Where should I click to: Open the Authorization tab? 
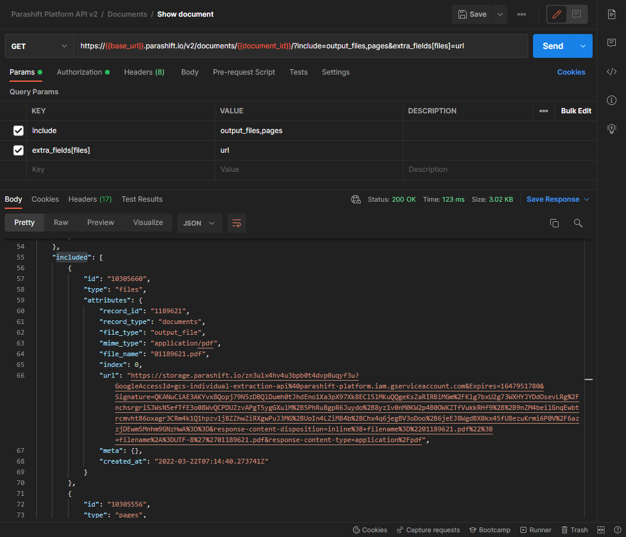click(x=83, y=72)
